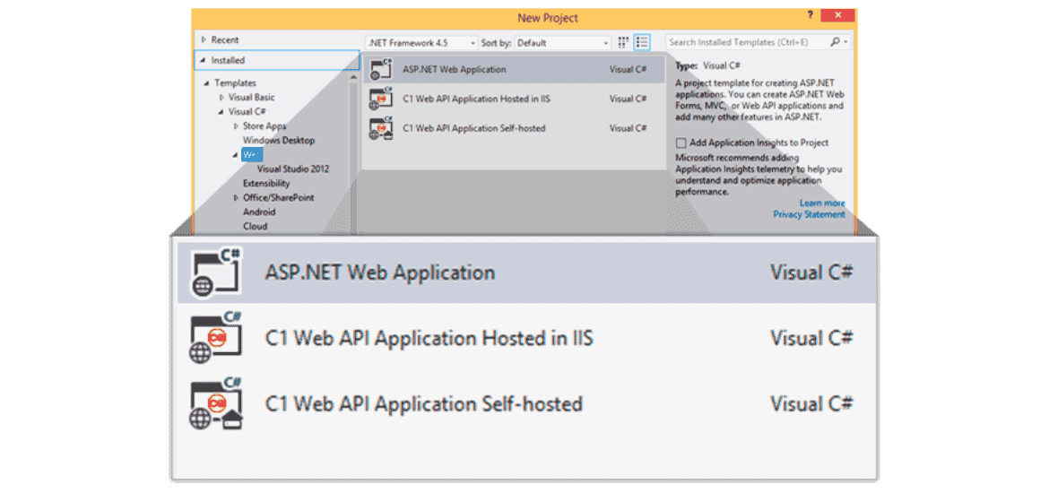Click enlarged 'Visual C#' text beside Self-hosted row
The width and height of the screenshot is (1049, 493).
pyautogui.click(x=811, y=404)
